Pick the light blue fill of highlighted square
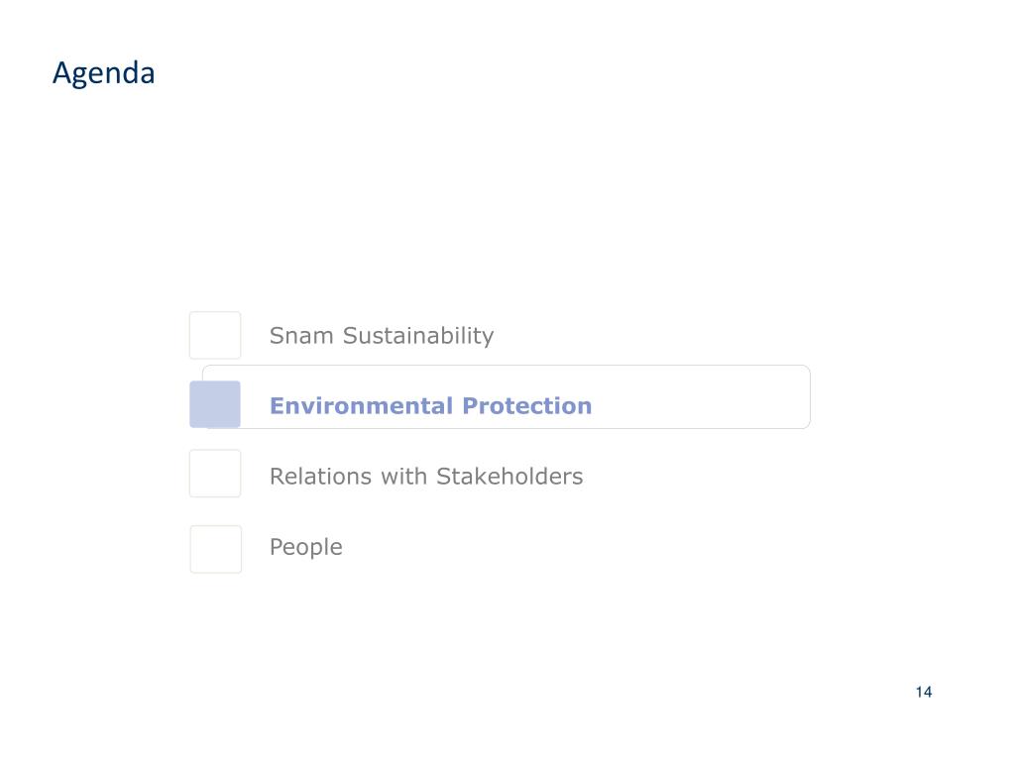 coord(215,404)
